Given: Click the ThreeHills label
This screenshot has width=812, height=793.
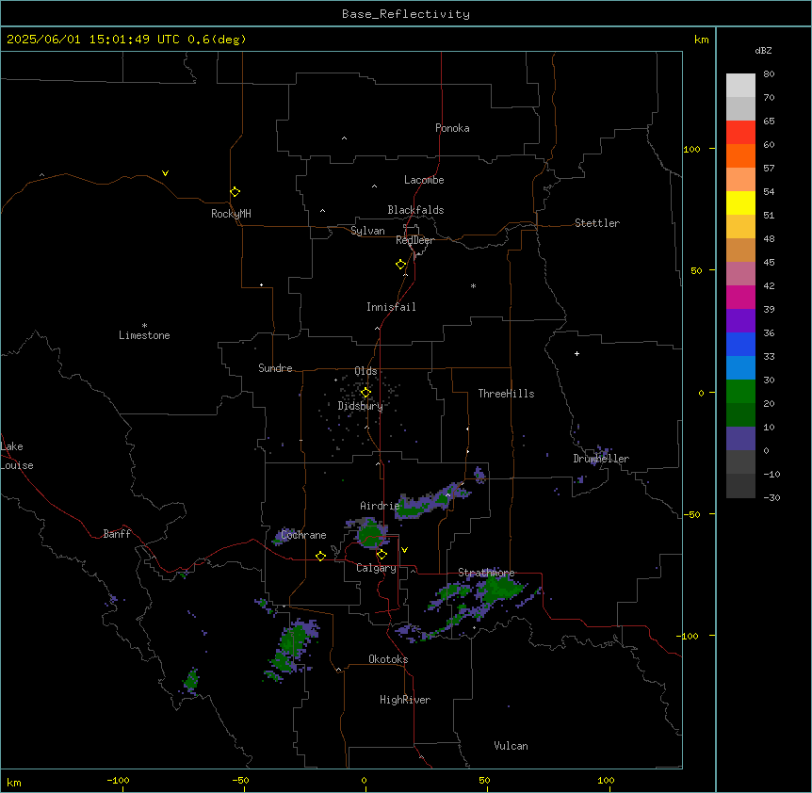Looking at the screenshot, I should pos(506,394).
